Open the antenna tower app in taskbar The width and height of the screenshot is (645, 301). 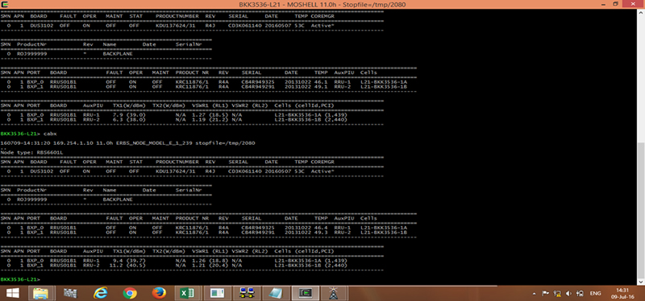[334, 293]
